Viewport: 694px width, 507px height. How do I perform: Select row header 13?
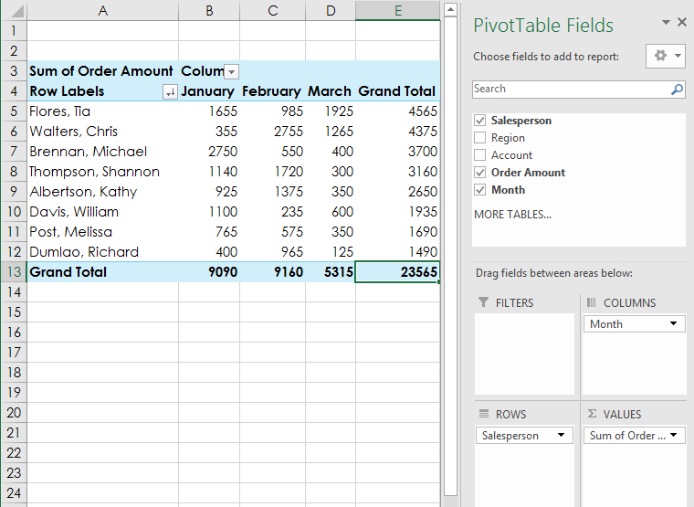[13, 272]
